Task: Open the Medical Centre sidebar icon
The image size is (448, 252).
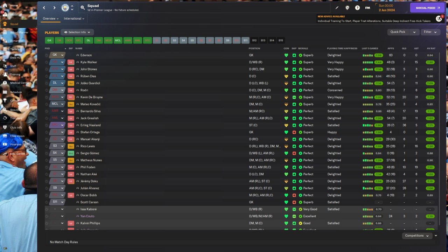Action: click(x=5, y=83)
